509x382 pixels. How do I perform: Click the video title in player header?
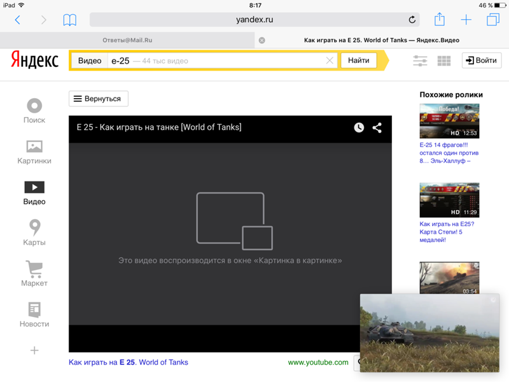[x=159, y=127]
